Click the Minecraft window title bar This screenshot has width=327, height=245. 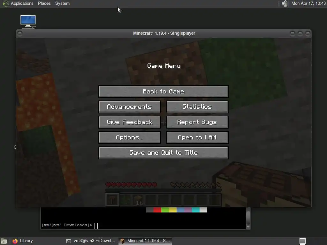click(164, 33)
